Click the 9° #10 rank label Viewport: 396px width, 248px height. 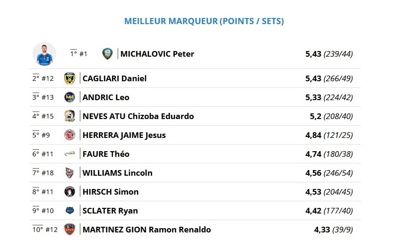point(43,210)
